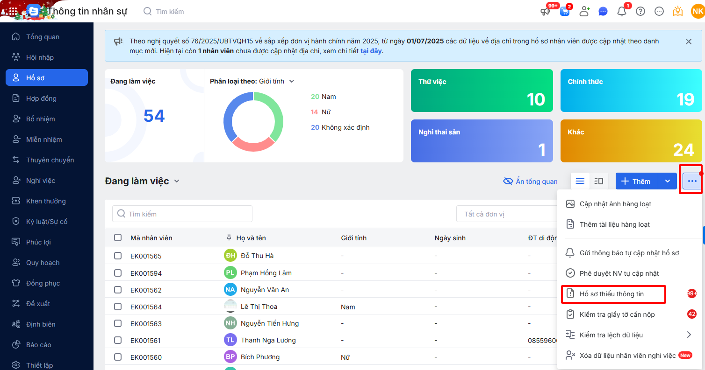Click the employee table search field
The height and width of the screenshot is (370, 705).
pyautogui.click(x=182, y=214)
